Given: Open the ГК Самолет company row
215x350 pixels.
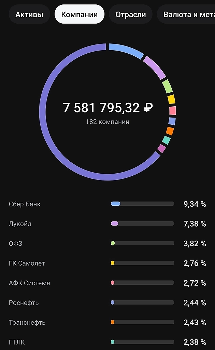Looking at the screenshot, I should [27, 264].
